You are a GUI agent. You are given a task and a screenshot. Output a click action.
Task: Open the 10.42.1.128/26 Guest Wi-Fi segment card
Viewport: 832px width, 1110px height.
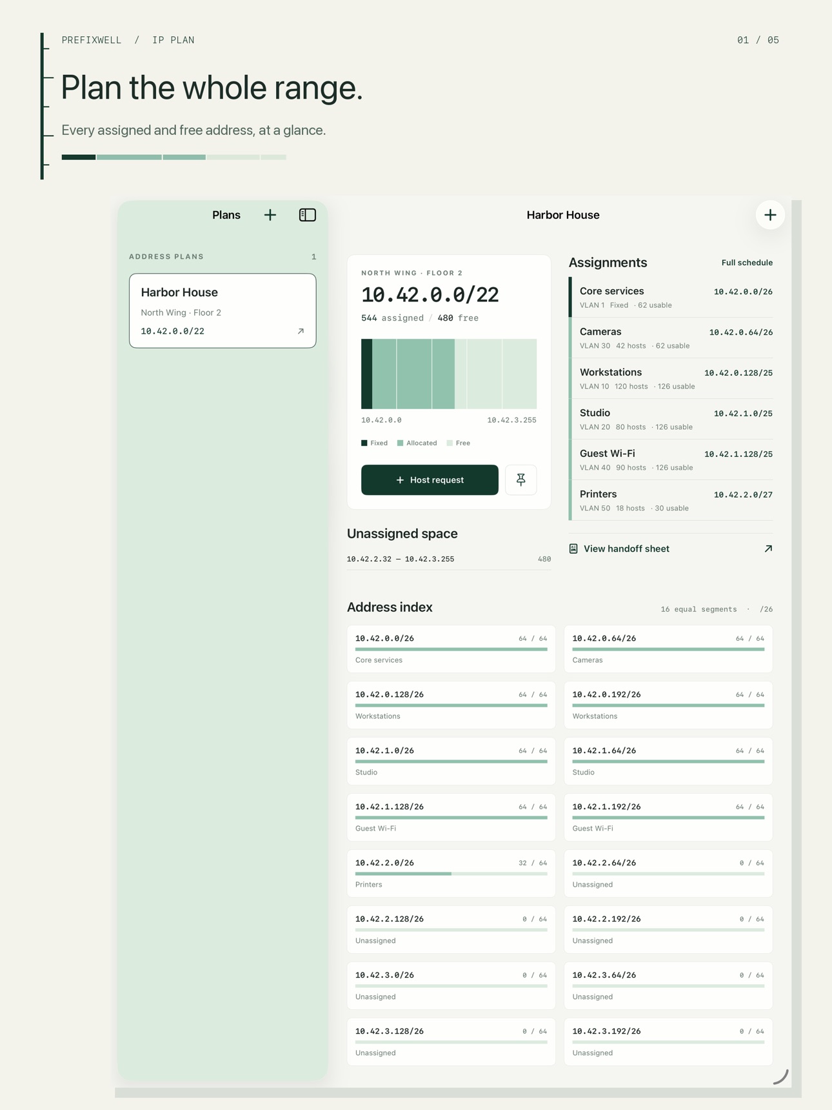point(451,817)
